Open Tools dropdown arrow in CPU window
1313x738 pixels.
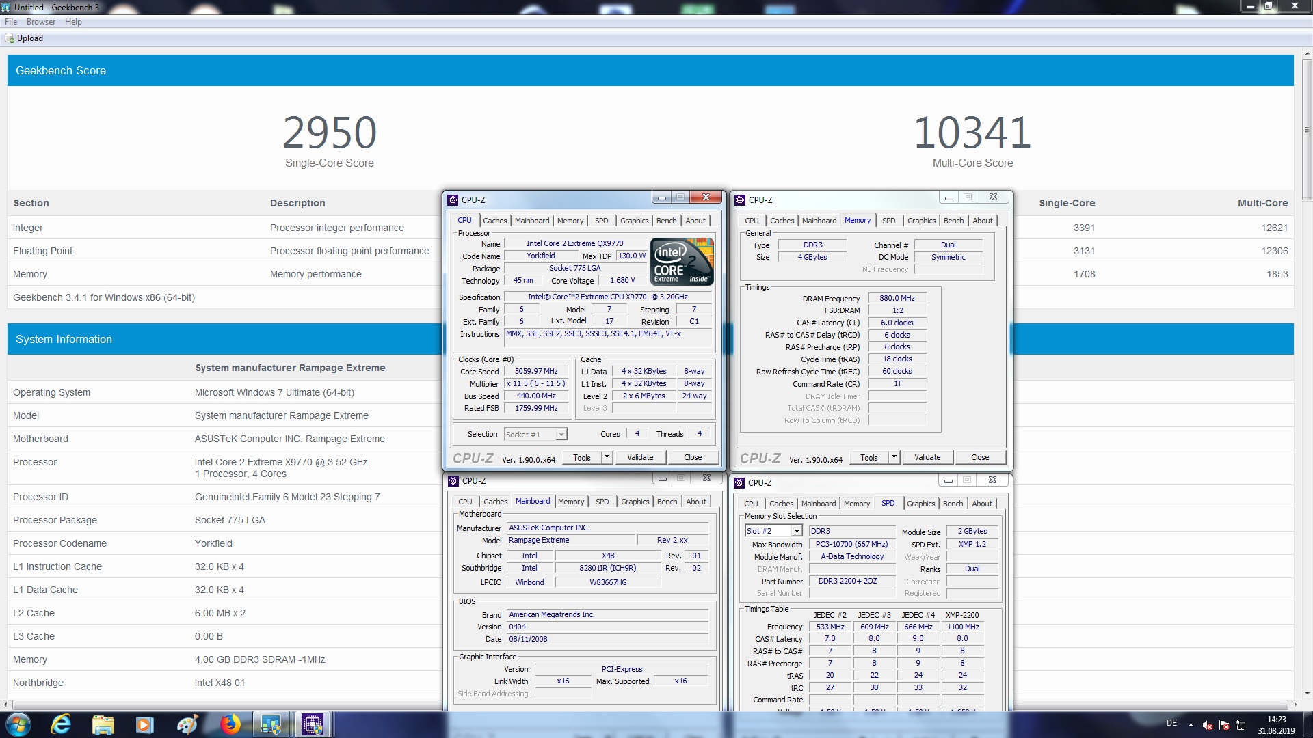click(x=607, y=457)
